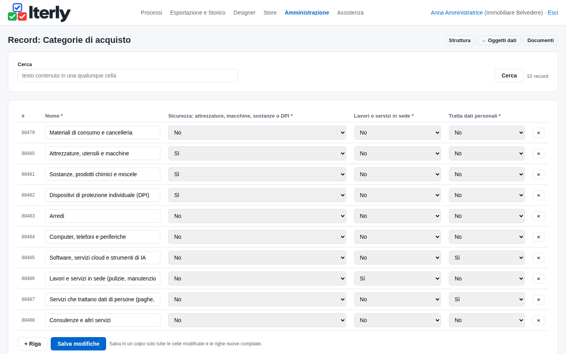The height and width of the screenshot is (354, 566).
Task: Open Sicurezza dropdown for Dispositivi di protezione row
Action: [257, 195]
